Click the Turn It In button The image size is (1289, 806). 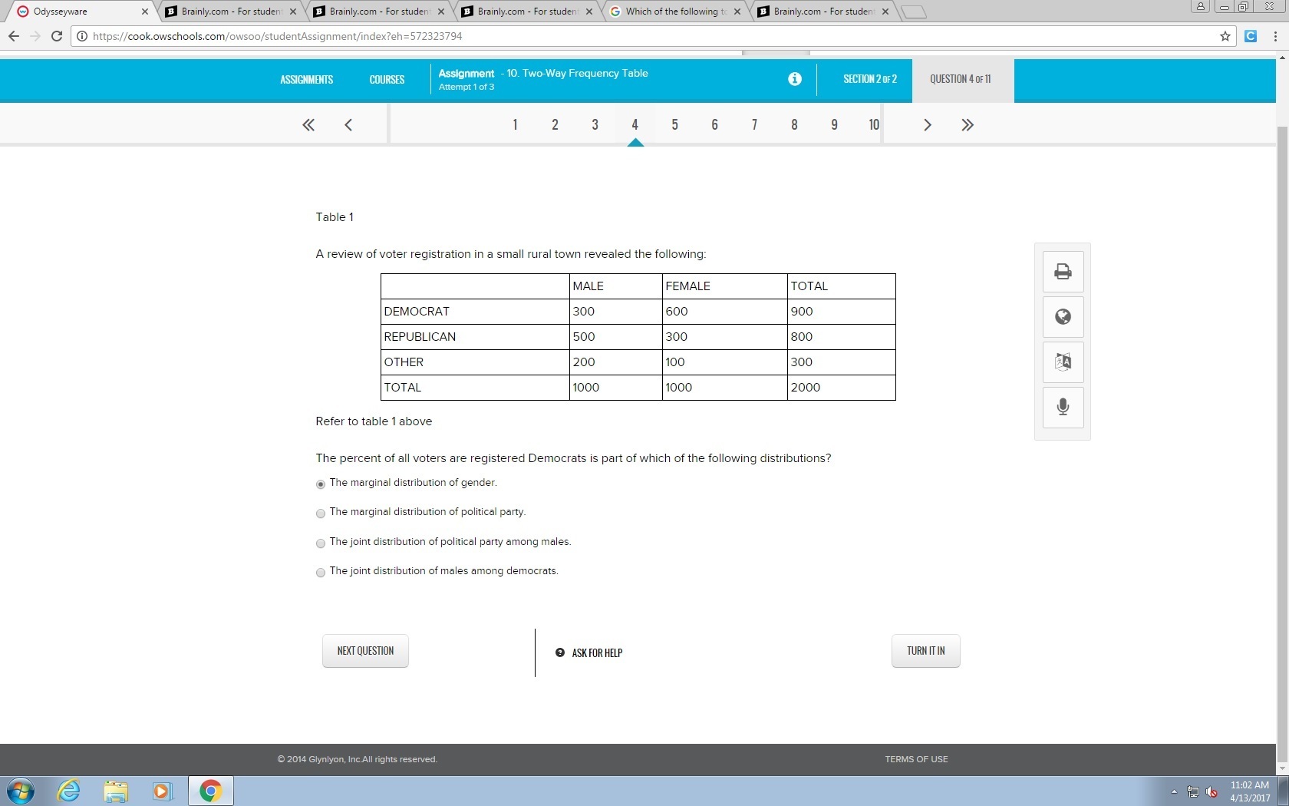tap(925, 651)
